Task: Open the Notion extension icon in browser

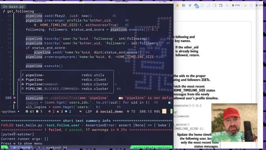Action: coord(184,5)
